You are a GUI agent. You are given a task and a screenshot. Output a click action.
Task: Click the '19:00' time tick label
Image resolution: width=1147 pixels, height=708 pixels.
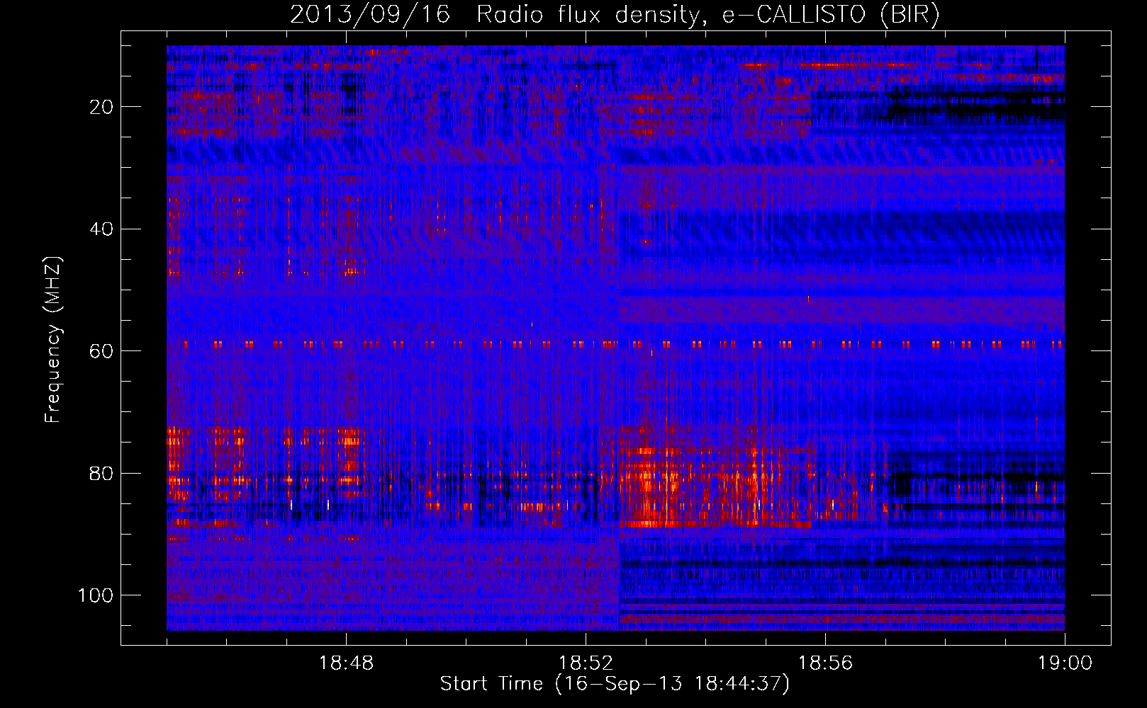coord(1065,663)
